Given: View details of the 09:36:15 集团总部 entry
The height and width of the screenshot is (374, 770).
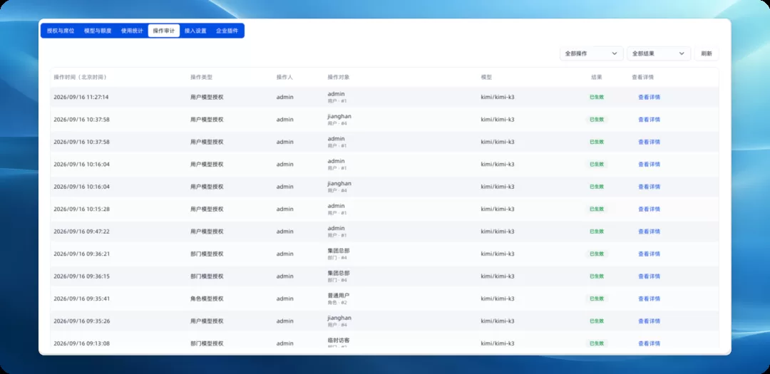Looking at the screenshot, I should [x=649, y=276].
